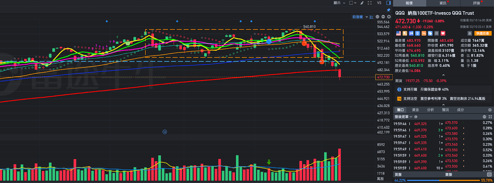Click the ask price 473.600
The width and height of the screenshot is (494, 183).
click(451, 128)
